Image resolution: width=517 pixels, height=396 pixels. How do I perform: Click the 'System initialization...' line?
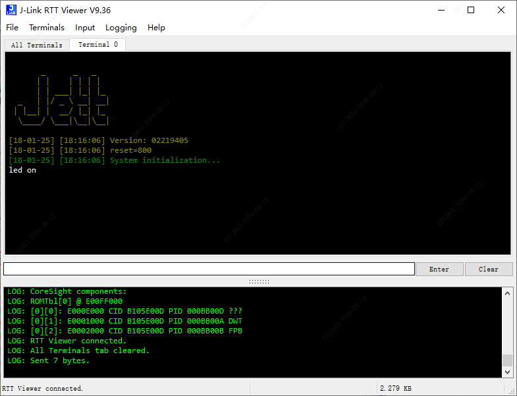(x=115, y=160)
